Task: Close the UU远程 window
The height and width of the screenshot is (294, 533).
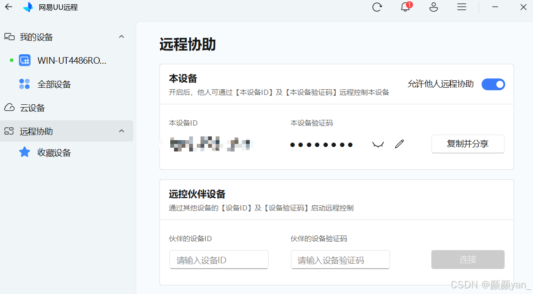Action: [x=524, y=7]
